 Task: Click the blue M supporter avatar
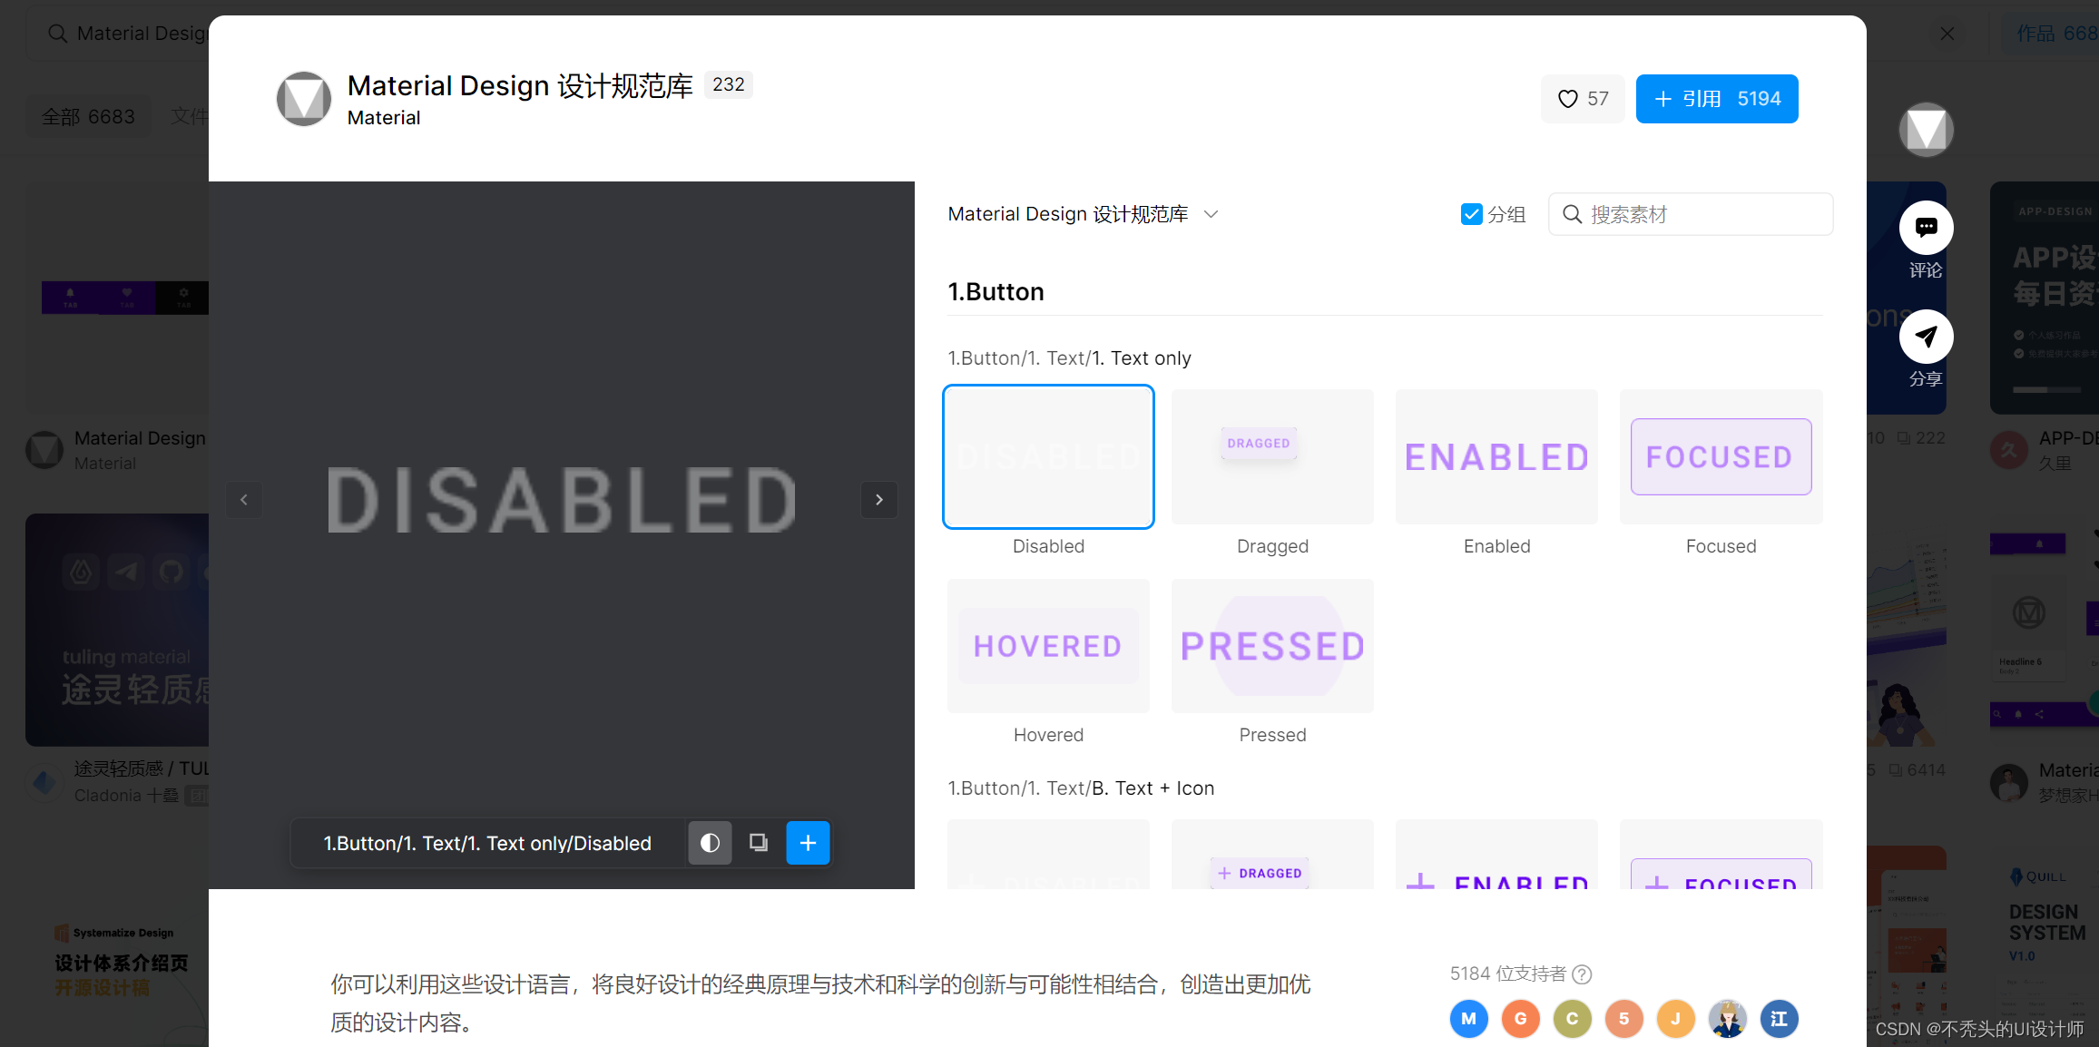pos(1468,1019)
